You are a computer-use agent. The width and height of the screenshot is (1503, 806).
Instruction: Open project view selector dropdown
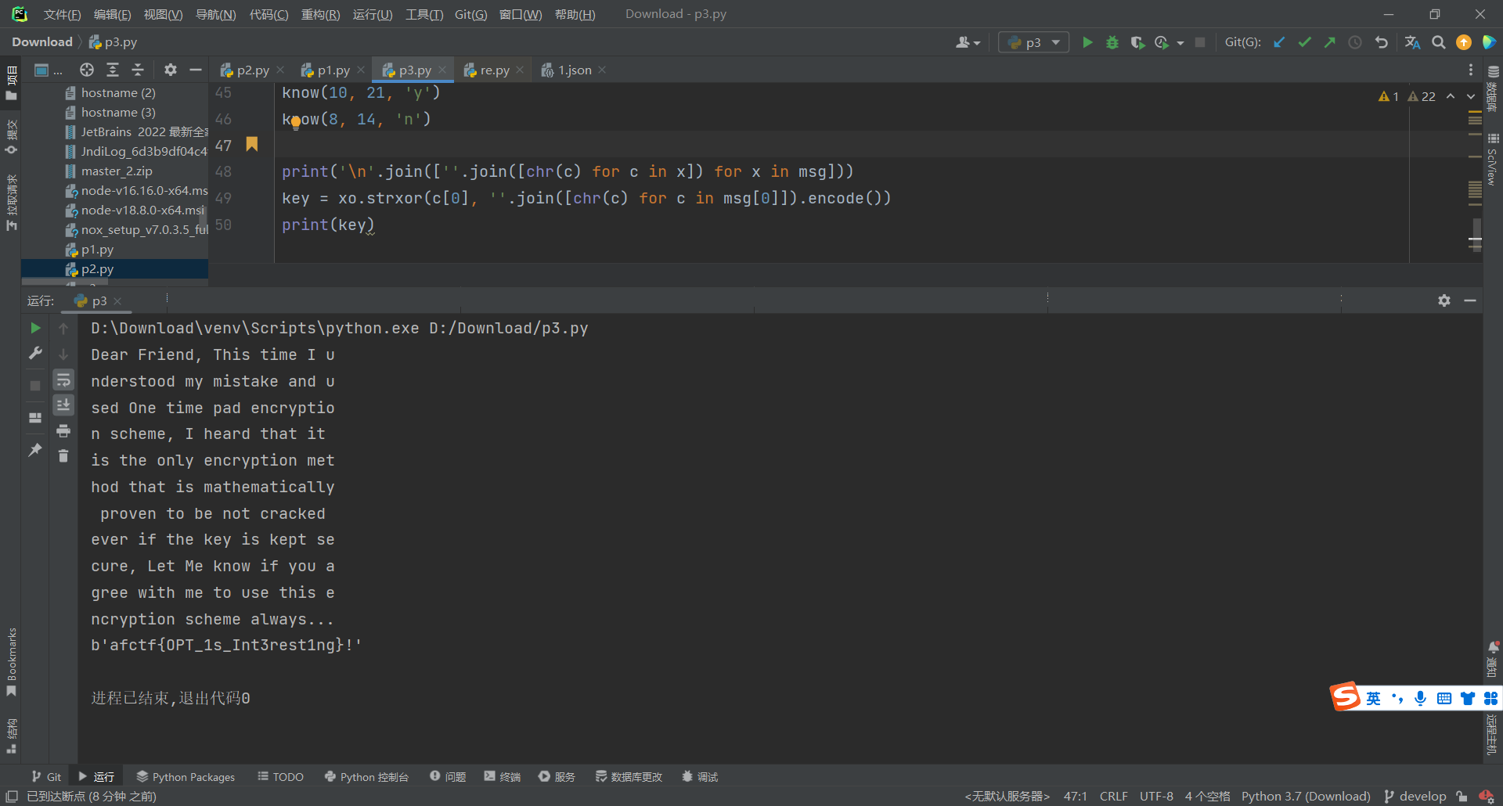point(48,70)
